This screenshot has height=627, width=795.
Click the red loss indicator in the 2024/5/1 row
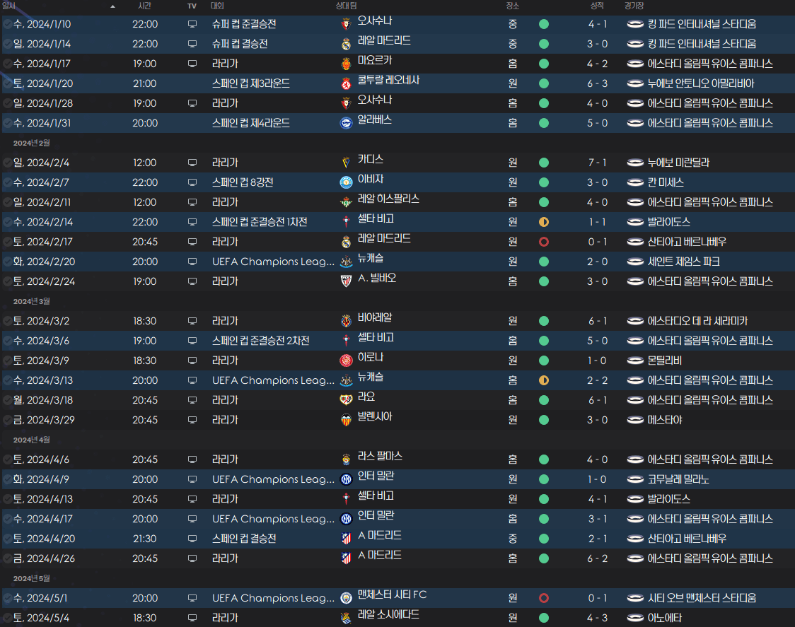pos(543,598)
